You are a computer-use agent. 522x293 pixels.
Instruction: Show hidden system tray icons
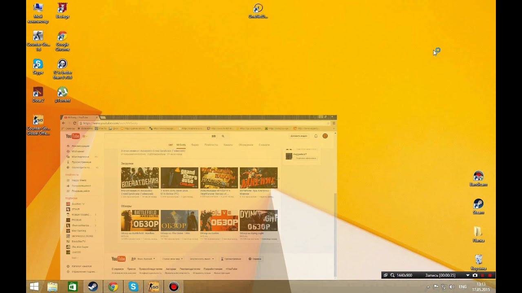point(428,287)
